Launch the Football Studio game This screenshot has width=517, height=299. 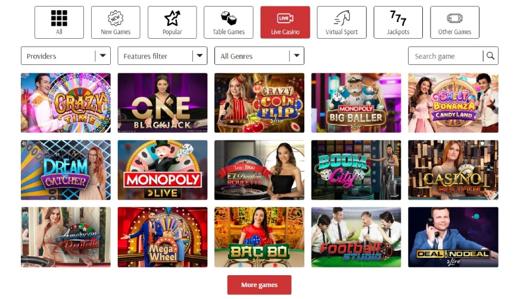pos(356,237)
